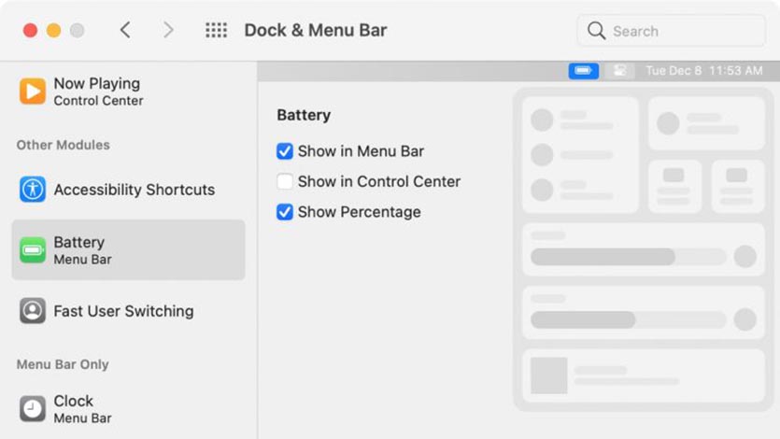Enable Show in Control Center checkbox
Image resolution: width=780 pixels, height=439 pixels.
(285, 181)
